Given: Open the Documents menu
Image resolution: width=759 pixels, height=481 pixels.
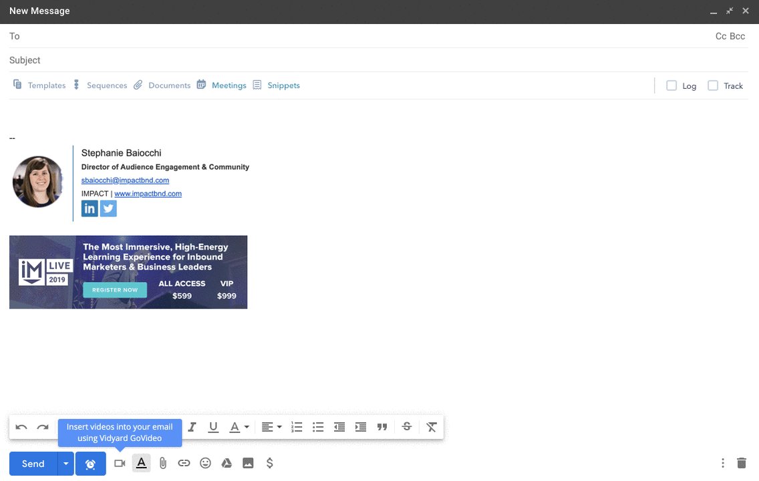Looking at the screenshot, I should point(162,85).
